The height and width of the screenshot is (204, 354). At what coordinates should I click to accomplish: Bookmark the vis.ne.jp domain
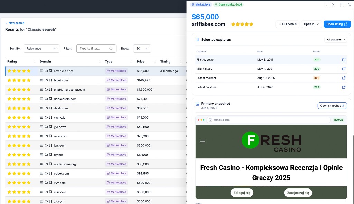[50, 117]
